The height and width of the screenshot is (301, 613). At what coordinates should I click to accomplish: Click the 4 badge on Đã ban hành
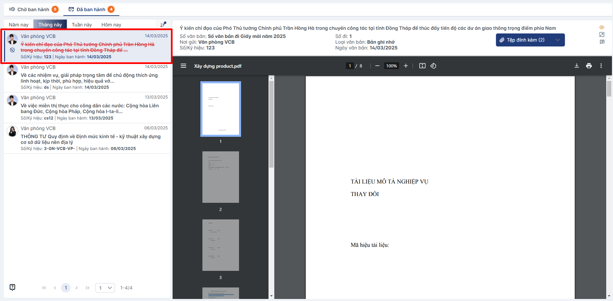pos(111,9)
